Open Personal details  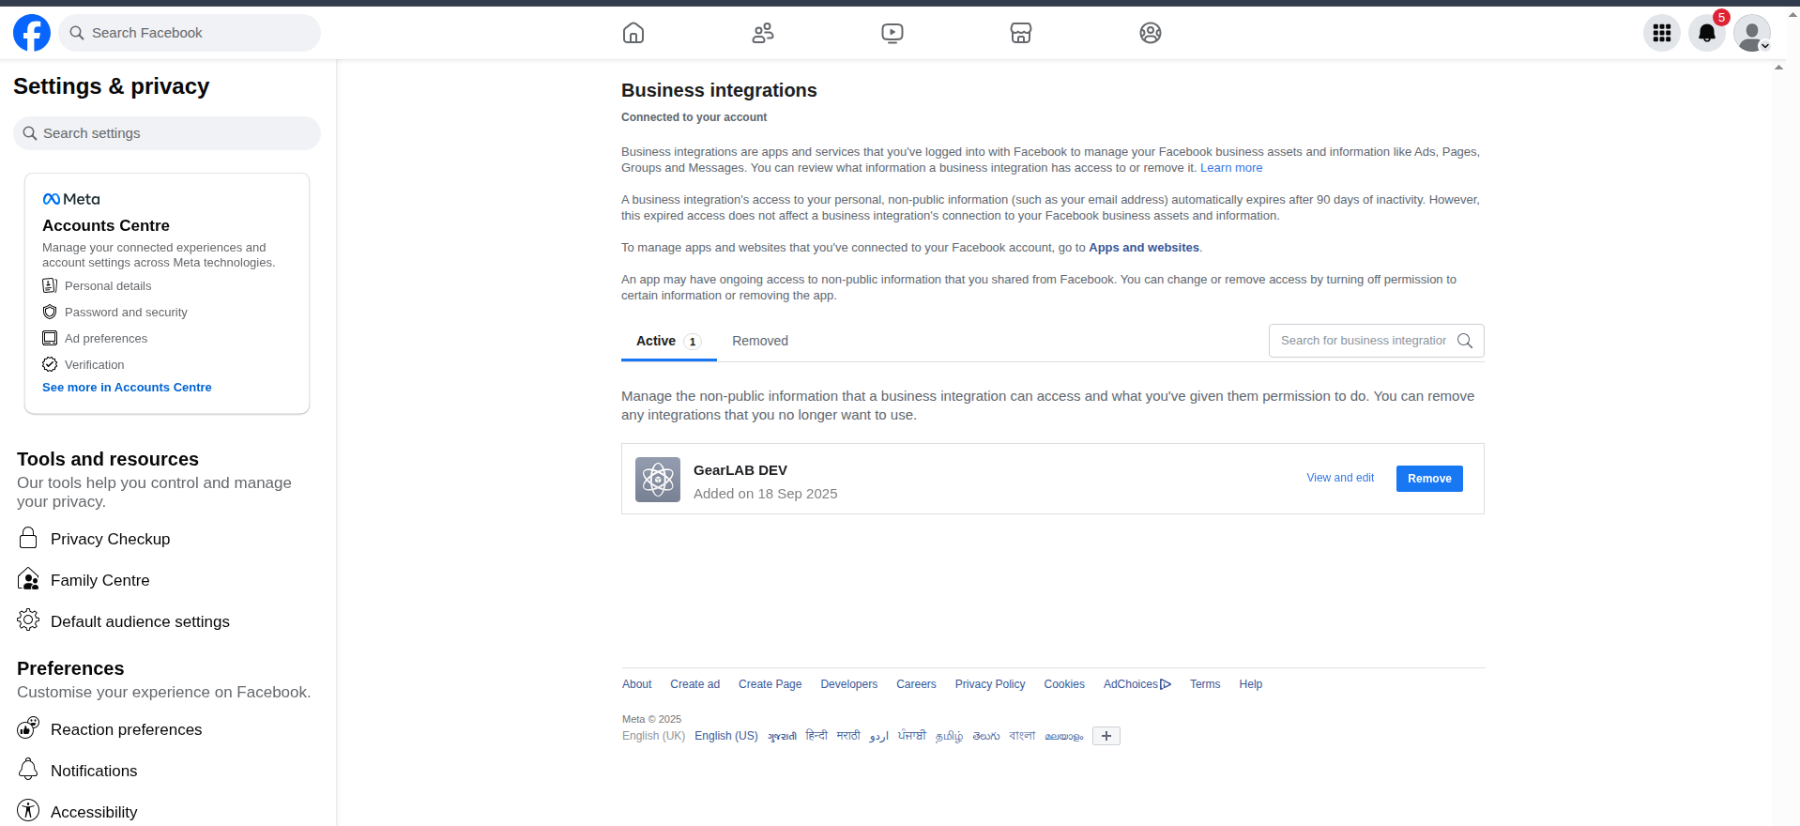[108, 285]
